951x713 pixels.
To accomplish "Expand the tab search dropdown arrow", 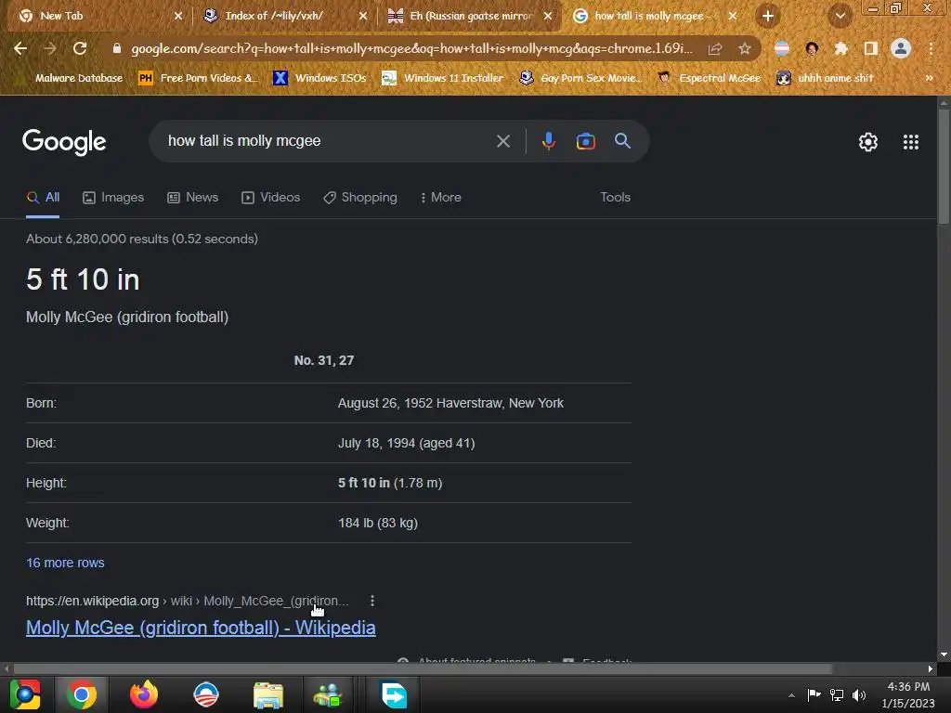I will [840, 16].
